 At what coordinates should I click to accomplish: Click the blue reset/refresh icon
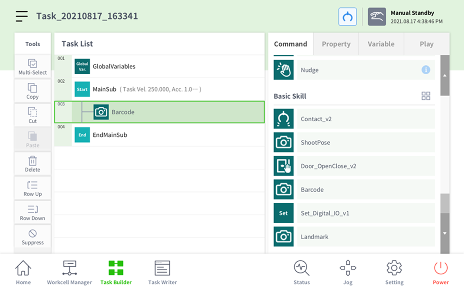click(347, 17)
